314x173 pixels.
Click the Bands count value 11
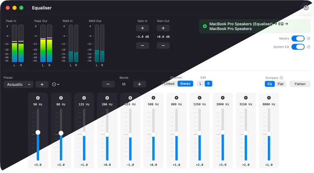tap(124, 84)
